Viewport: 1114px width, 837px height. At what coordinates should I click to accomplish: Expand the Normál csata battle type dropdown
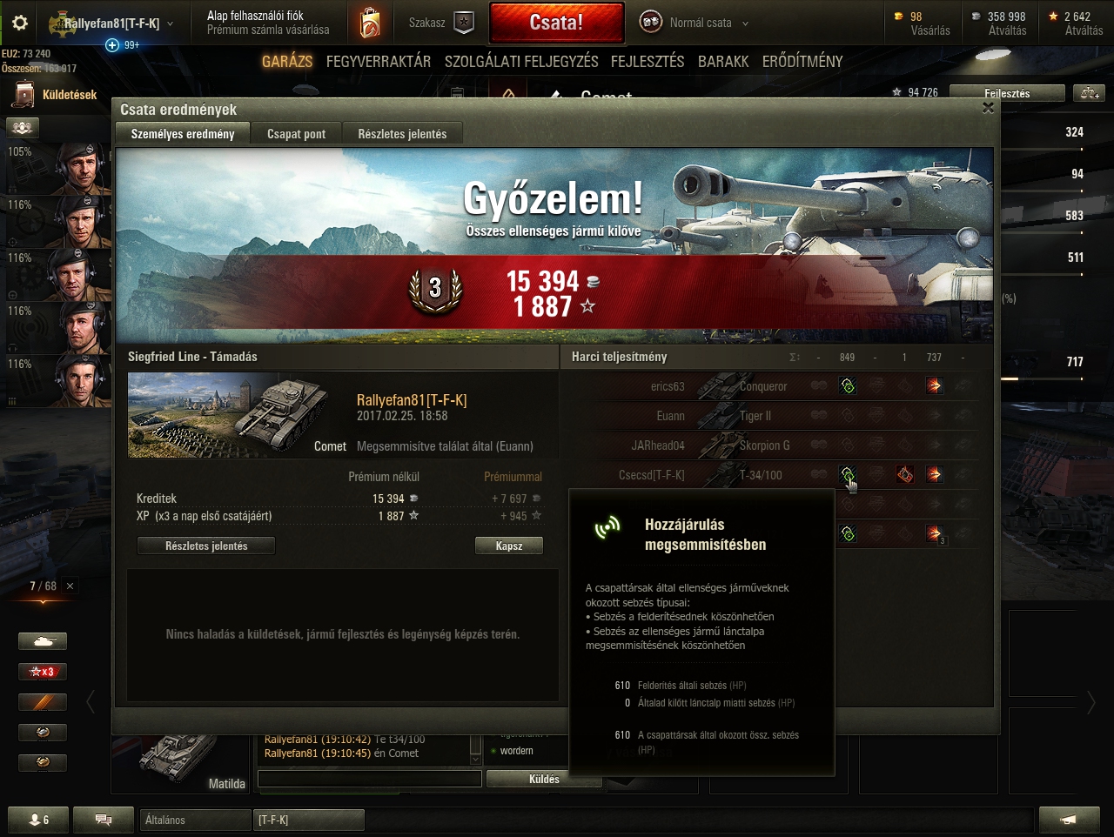point(745,23)
